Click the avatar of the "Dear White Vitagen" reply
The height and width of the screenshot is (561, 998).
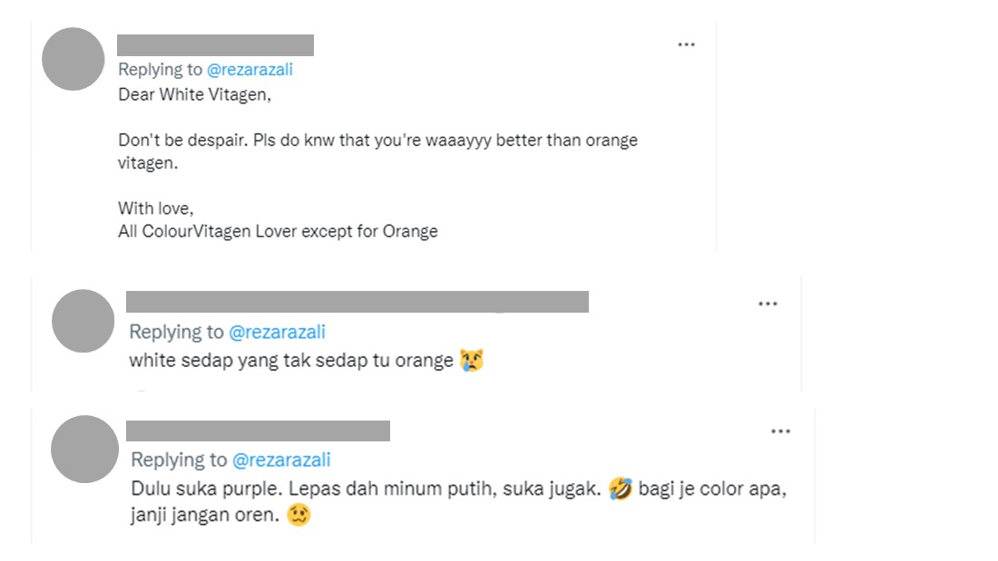click(73, 59)
